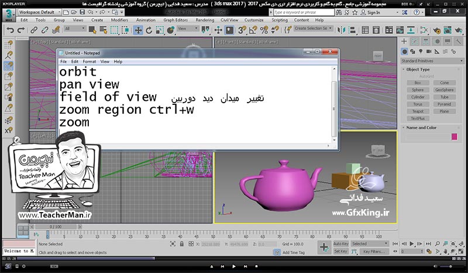Open the Utilities panel wrench tab
Image resolution: width=468 pixels, height=273 pixels.
[459, 42]
